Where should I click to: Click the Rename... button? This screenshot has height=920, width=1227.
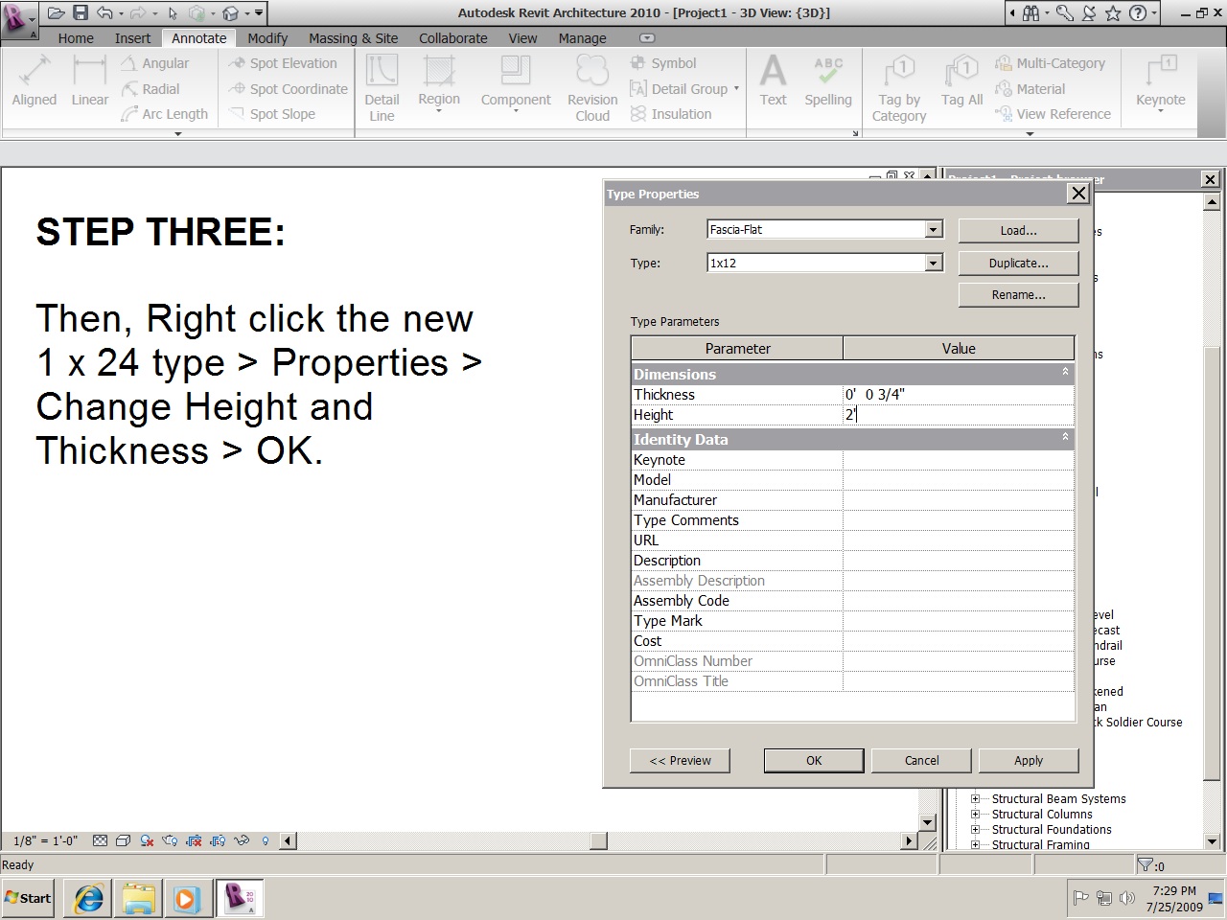pyautogui.click(x=1018, y=295)
